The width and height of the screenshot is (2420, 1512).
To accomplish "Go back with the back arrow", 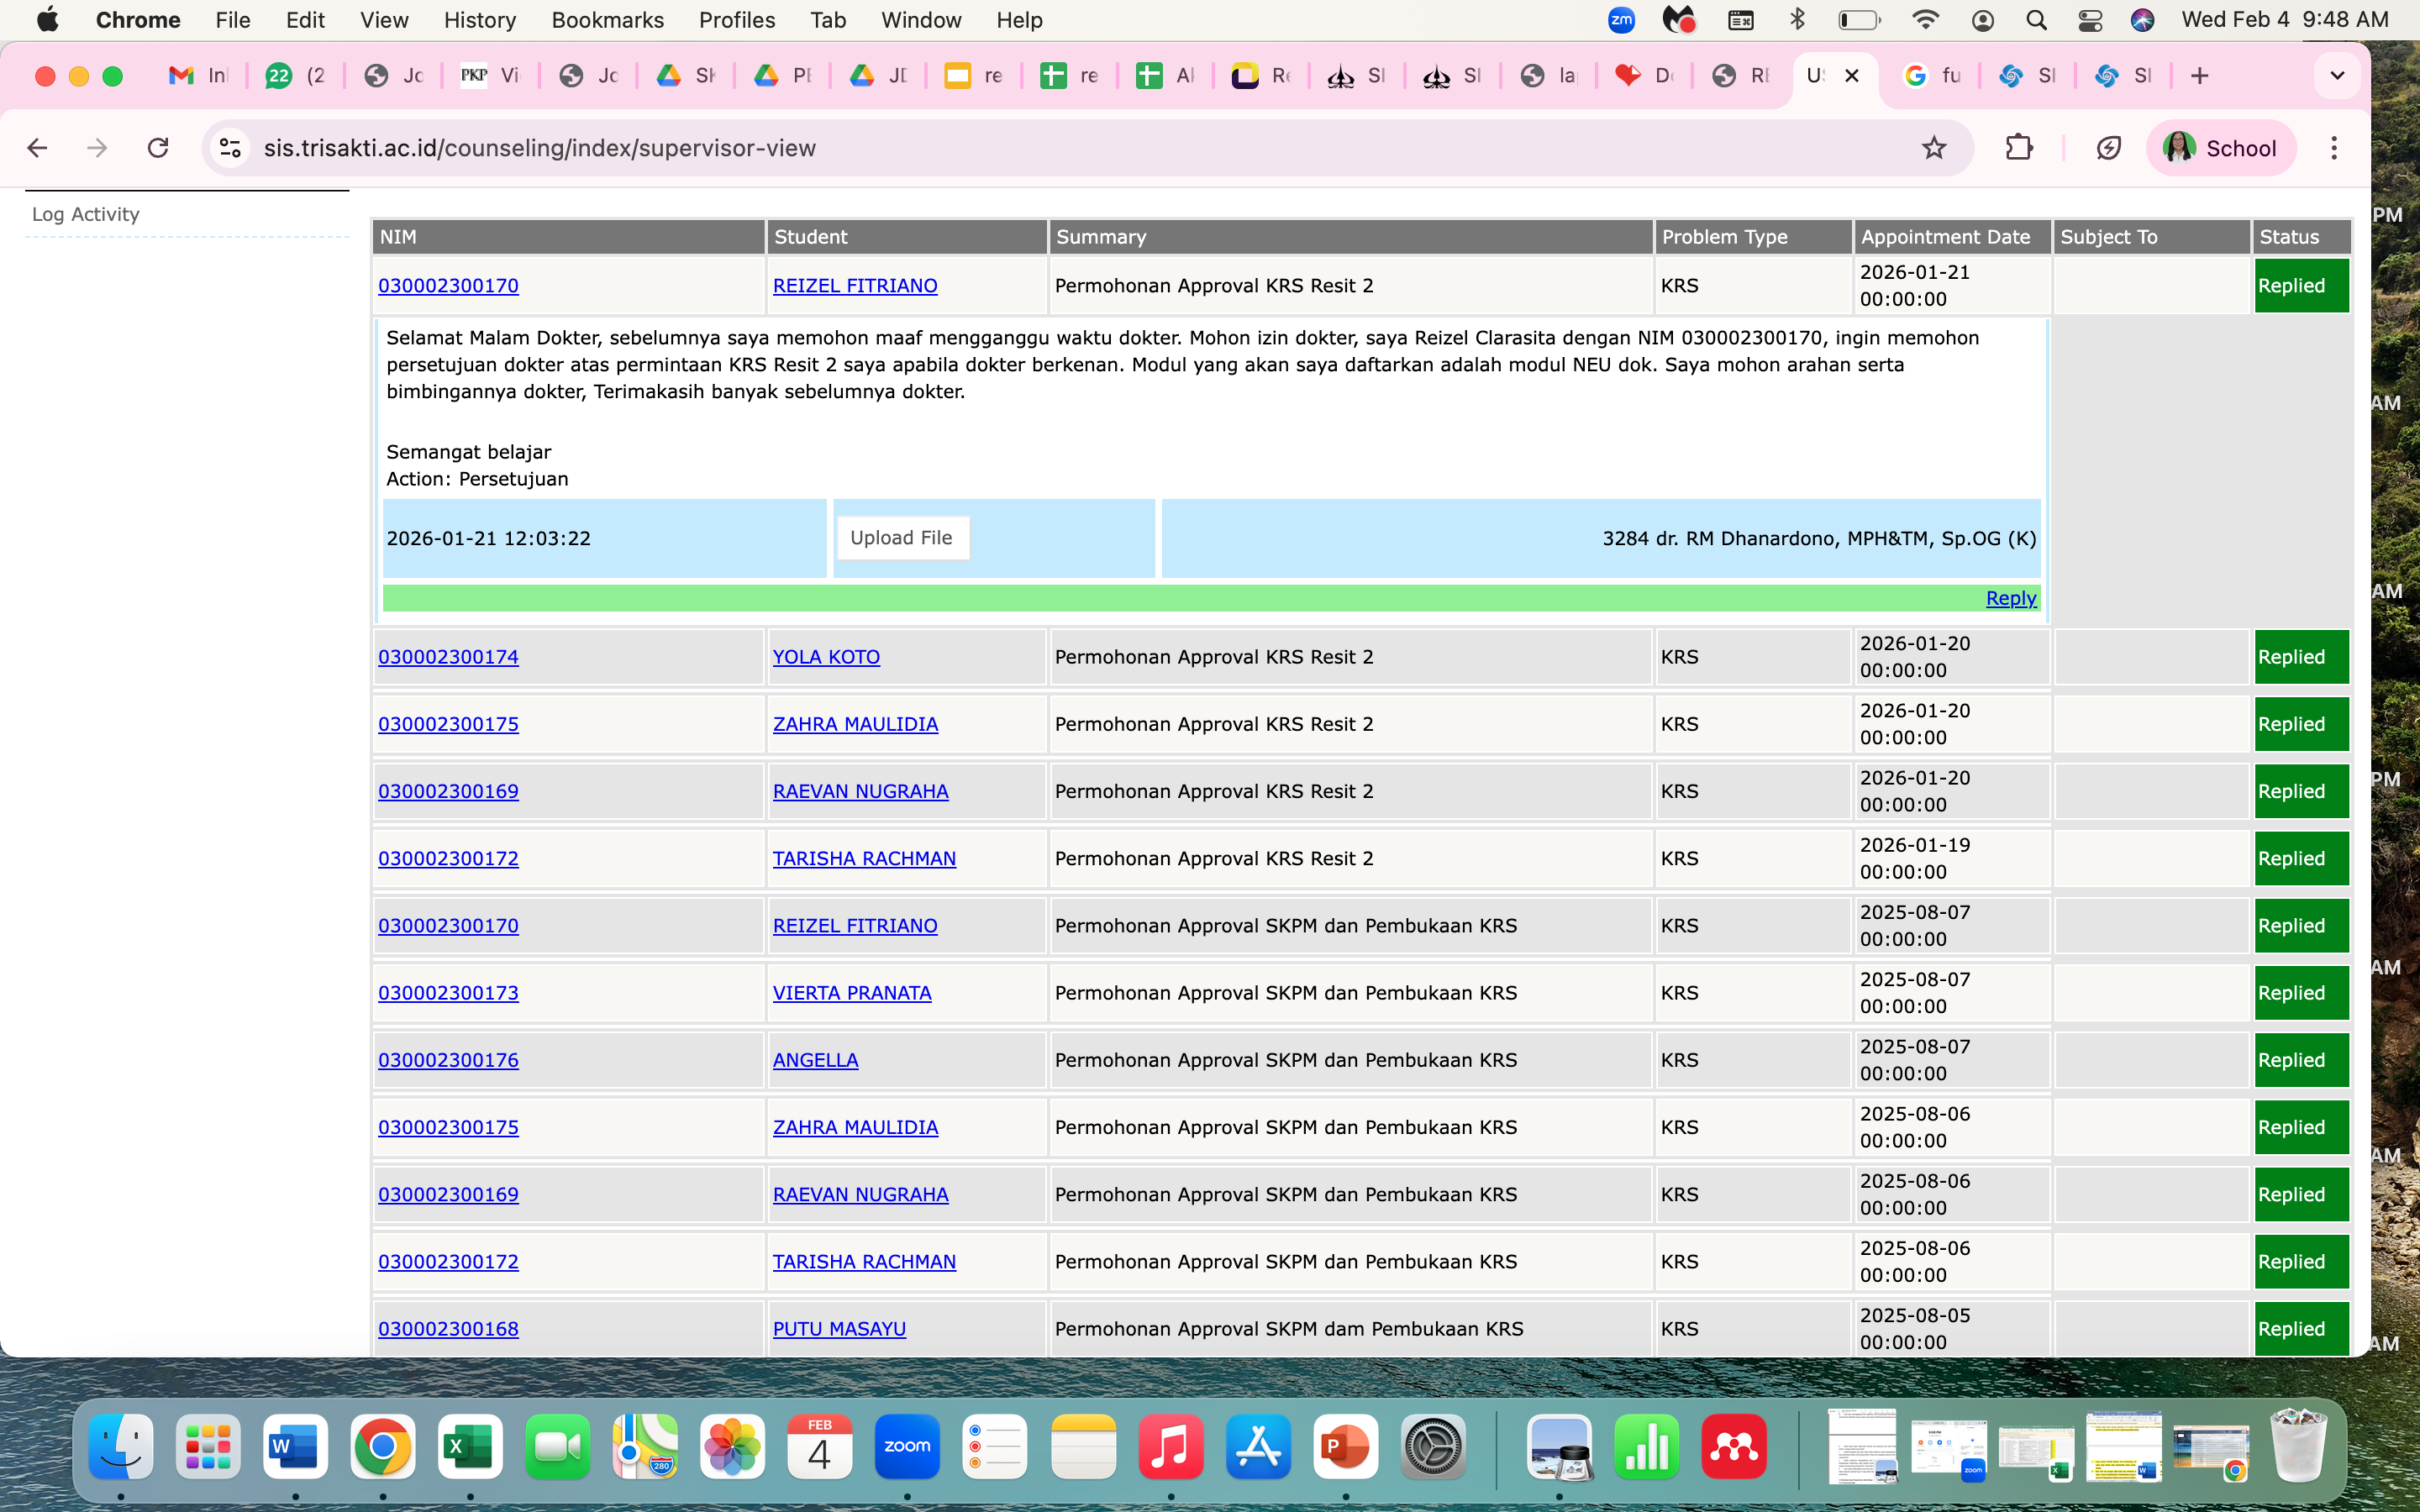I will pyautogui.click(x=38, y=148).
